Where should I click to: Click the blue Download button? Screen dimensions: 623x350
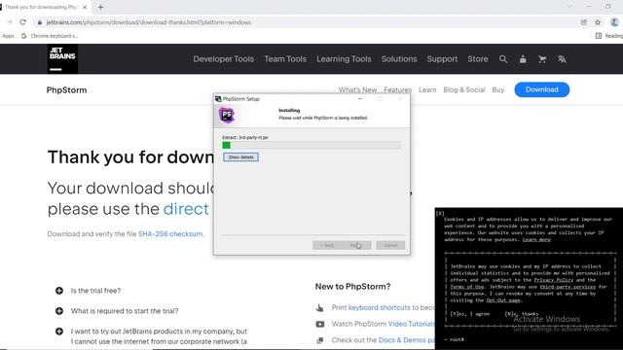coord(542,89)
